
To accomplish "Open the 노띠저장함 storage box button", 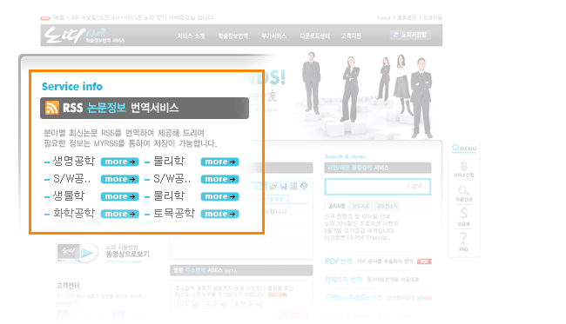I will [410, 35].
